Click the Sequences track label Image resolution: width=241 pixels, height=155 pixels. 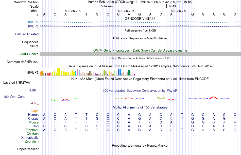30,42
